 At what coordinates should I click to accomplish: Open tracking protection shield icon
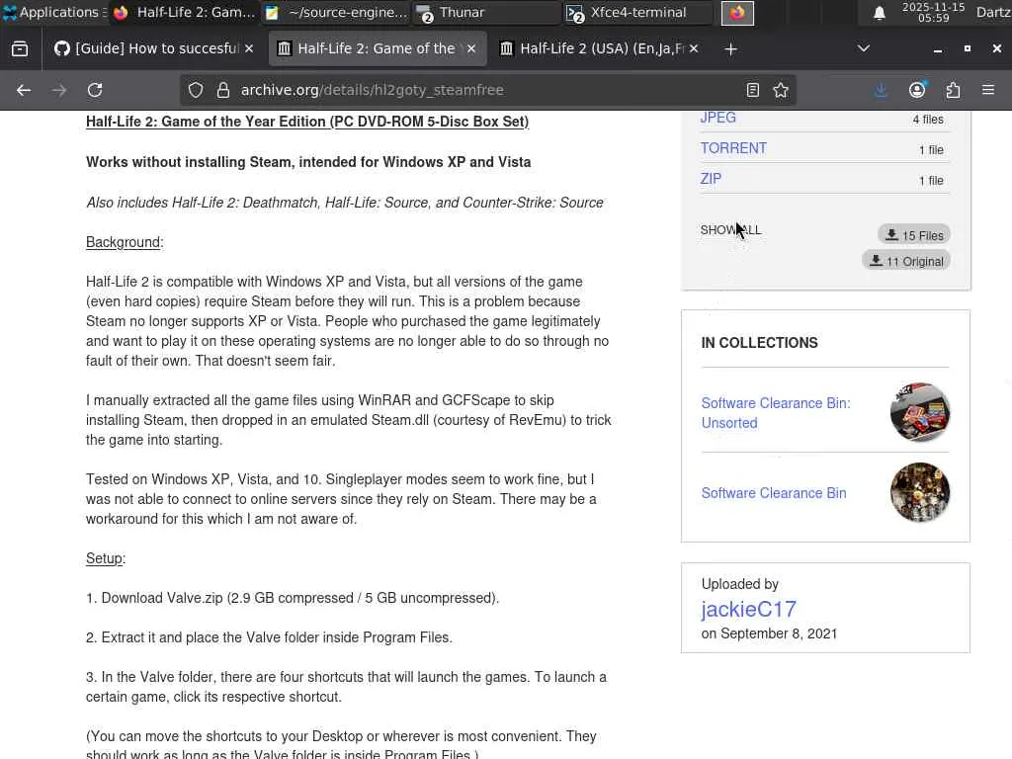click(196, 90)
